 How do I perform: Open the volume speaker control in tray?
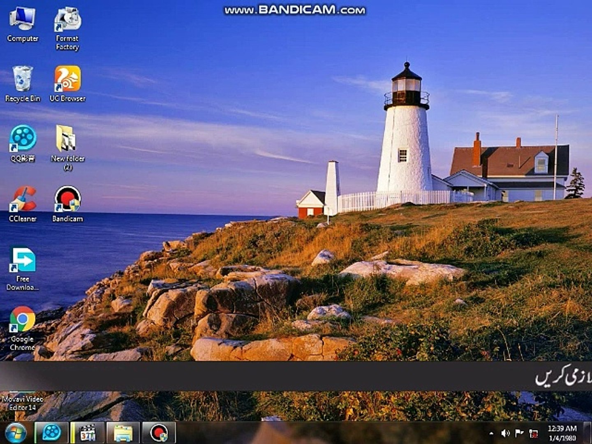pyautogui.click(x=505, y=433)
